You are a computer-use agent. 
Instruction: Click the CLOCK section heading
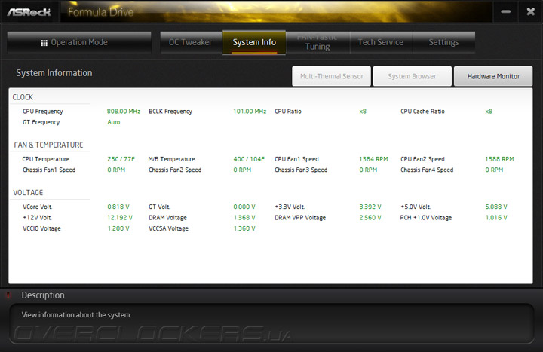pos(23,97)
